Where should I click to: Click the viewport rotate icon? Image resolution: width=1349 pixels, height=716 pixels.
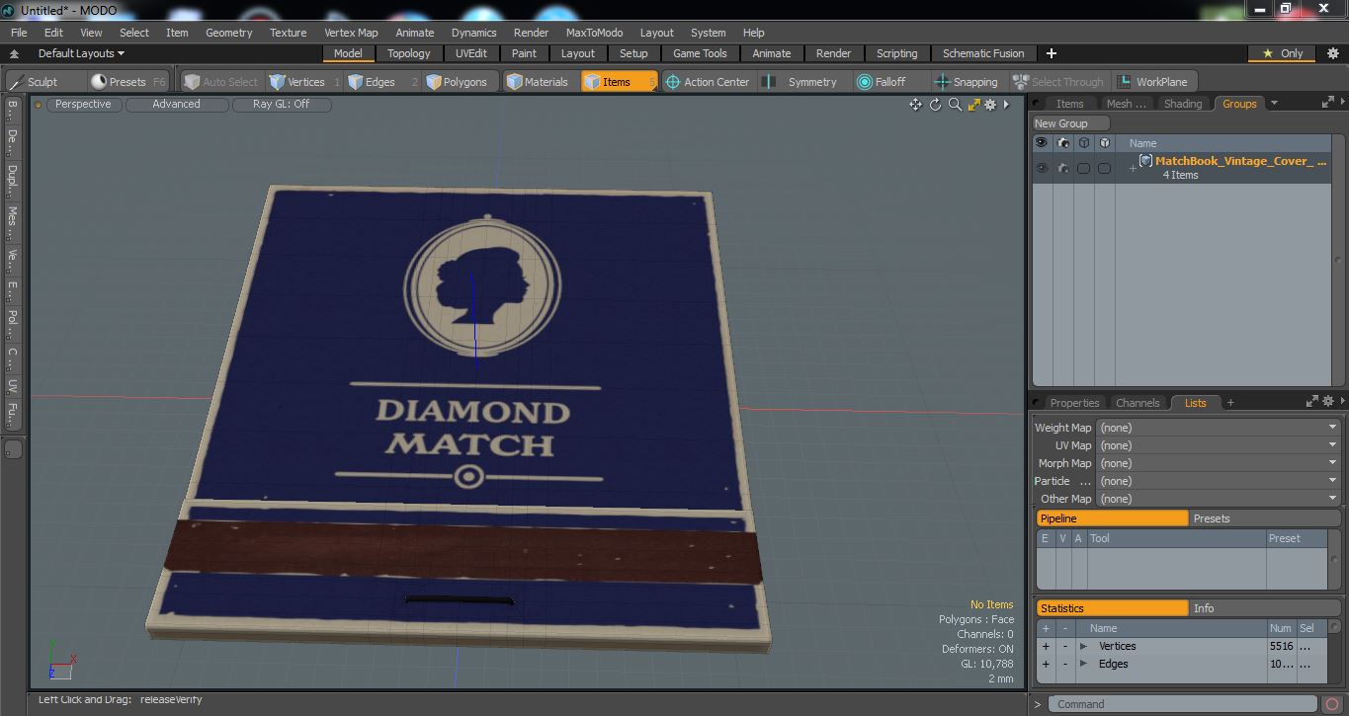(935, 105)
